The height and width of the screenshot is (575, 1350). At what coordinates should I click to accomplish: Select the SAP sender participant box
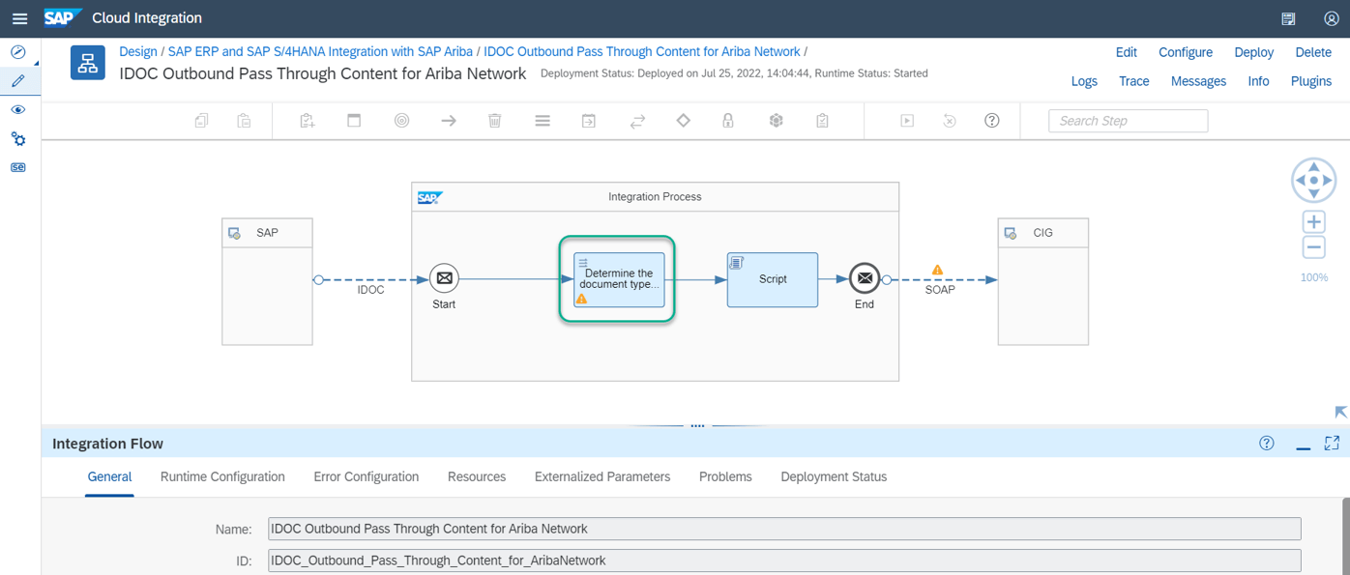pos(267,281)
